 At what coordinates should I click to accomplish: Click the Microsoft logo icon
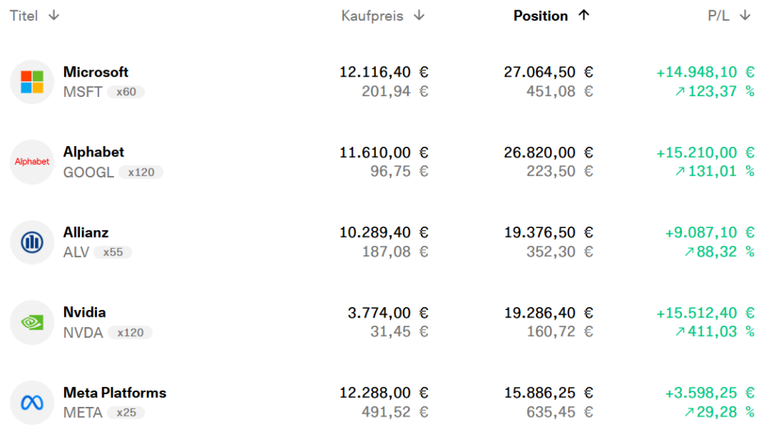(32, 82)
